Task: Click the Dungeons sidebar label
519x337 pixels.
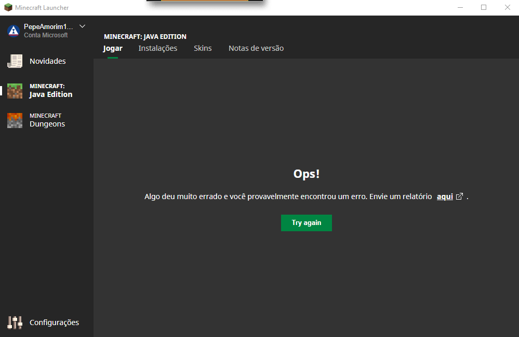Action: 47,124
